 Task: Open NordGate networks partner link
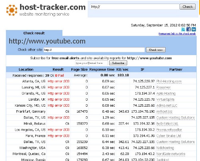[x=171, y=154]
